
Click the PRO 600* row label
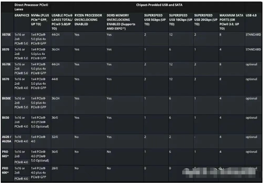tap(5, 170)
